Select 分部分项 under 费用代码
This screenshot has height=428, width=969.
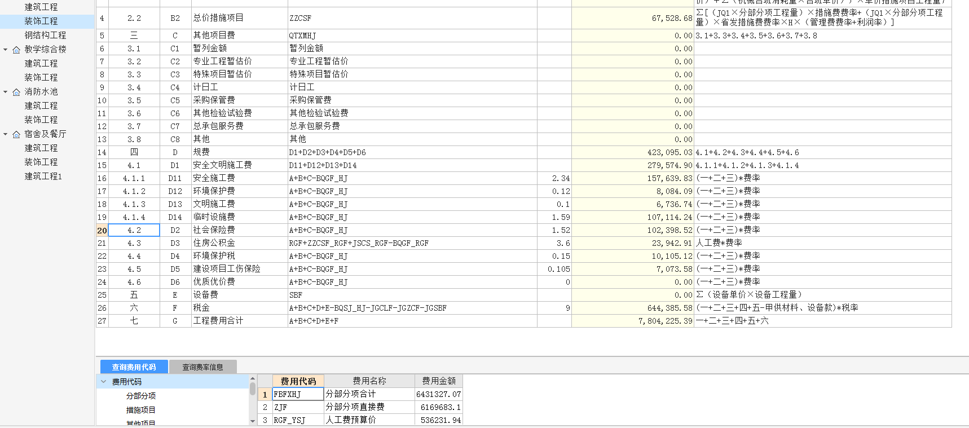click(141, 396)
